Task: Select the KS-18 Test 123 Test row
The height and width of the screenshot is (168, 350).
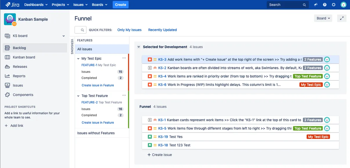Action: (x=240, y=145)
